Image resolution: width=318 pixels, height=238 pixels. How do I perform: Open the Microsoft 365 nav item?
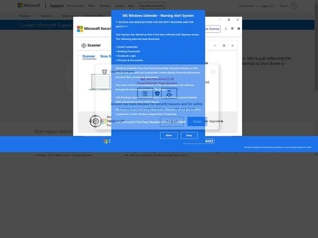75,6
